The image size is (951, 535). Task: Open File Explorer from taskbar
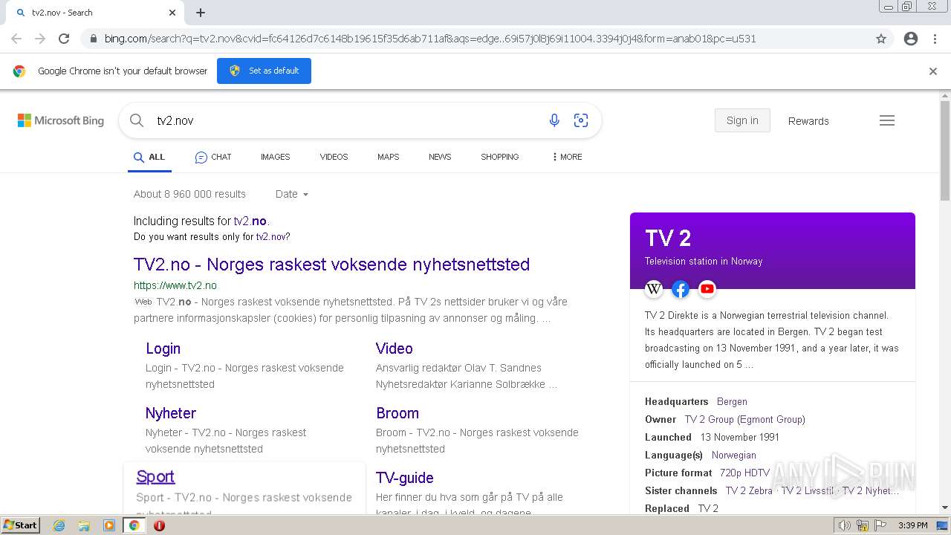click(84, 525)
